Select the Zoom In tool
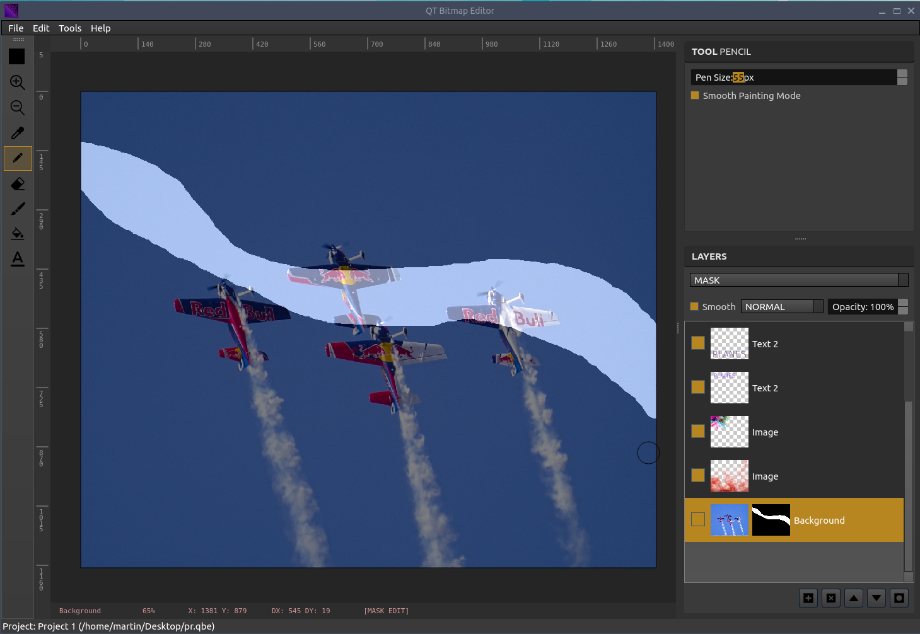 coord(18,83)
